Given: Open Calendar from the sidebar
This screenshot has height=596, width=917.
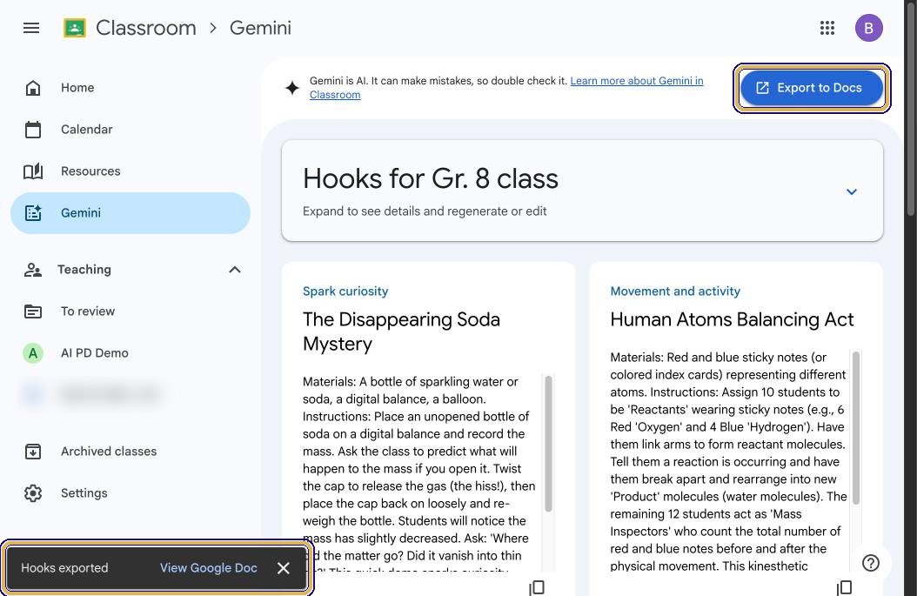Looking at the screenshot, I should point(131,130).
